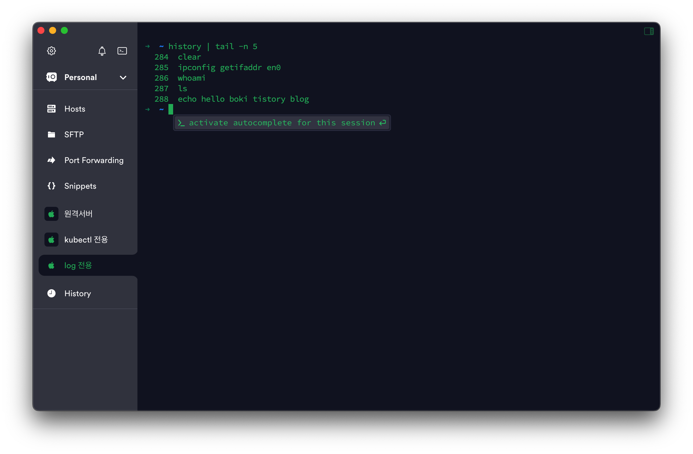693x454 pixels.
Task: Click the SFTP folder icon
Action: pos(51,135)
